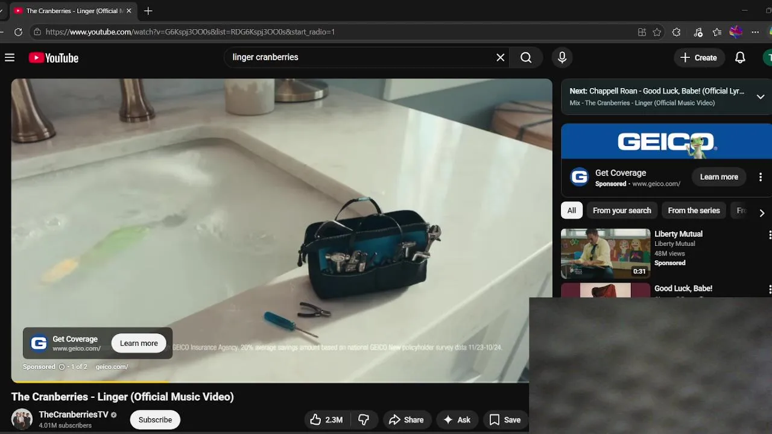This screenshot has height=434, width=772.
Task: Open the Create menu button
Action: (x=698, y=58)
